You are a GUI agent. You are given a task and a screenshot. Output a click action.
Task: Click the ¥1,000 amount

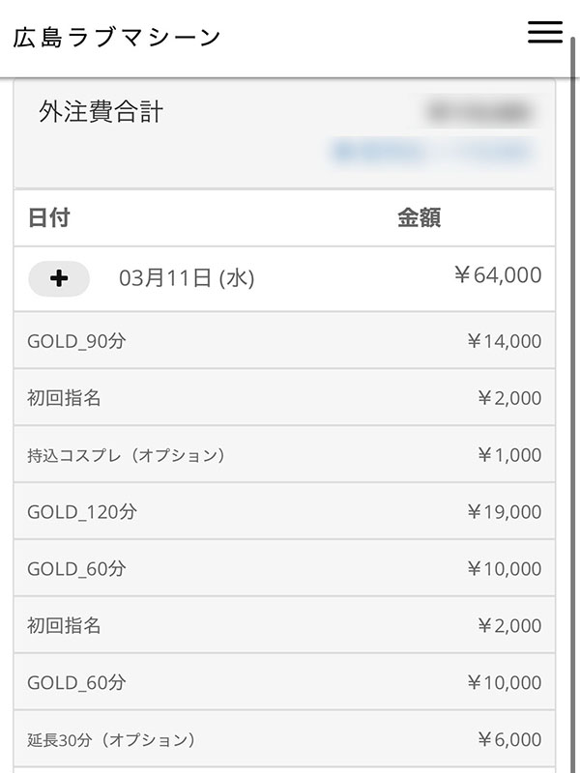click(509, 455)
